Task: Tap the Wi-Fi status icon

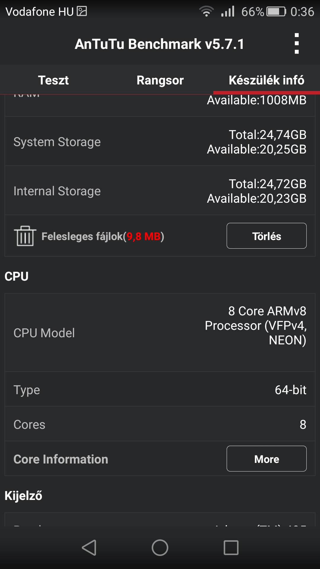Action: point(206,12)
